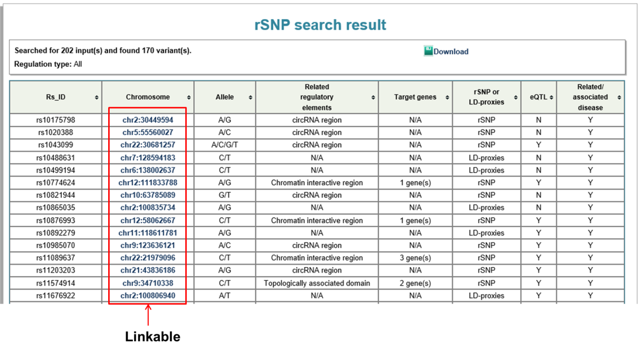Click the rs10175798 Rs_ID cell
This screenshot has height=353, width=638.
pos(55,120)
